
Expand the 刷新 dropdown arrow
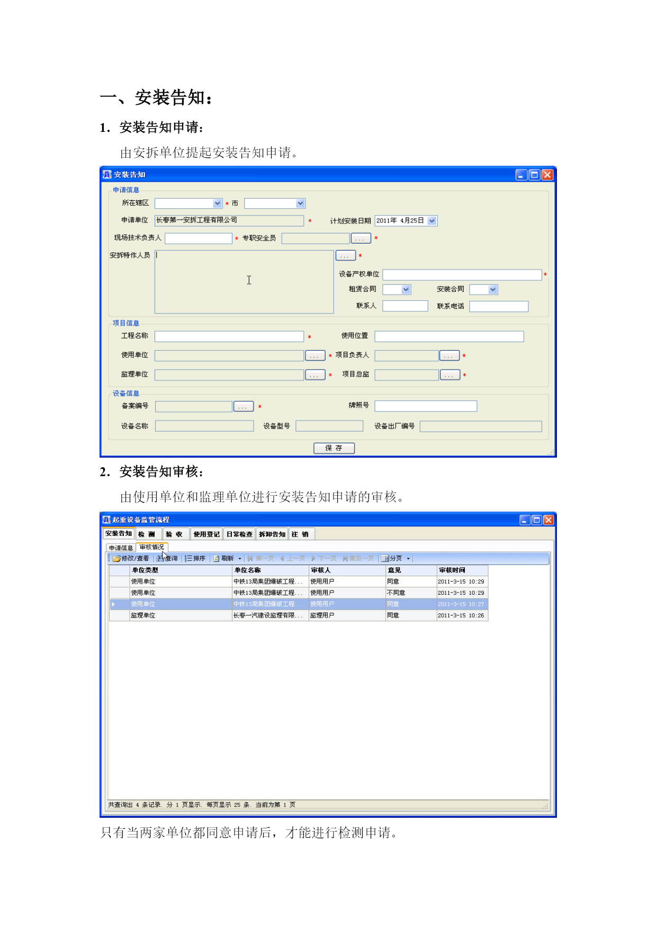[x=240, y=559]
